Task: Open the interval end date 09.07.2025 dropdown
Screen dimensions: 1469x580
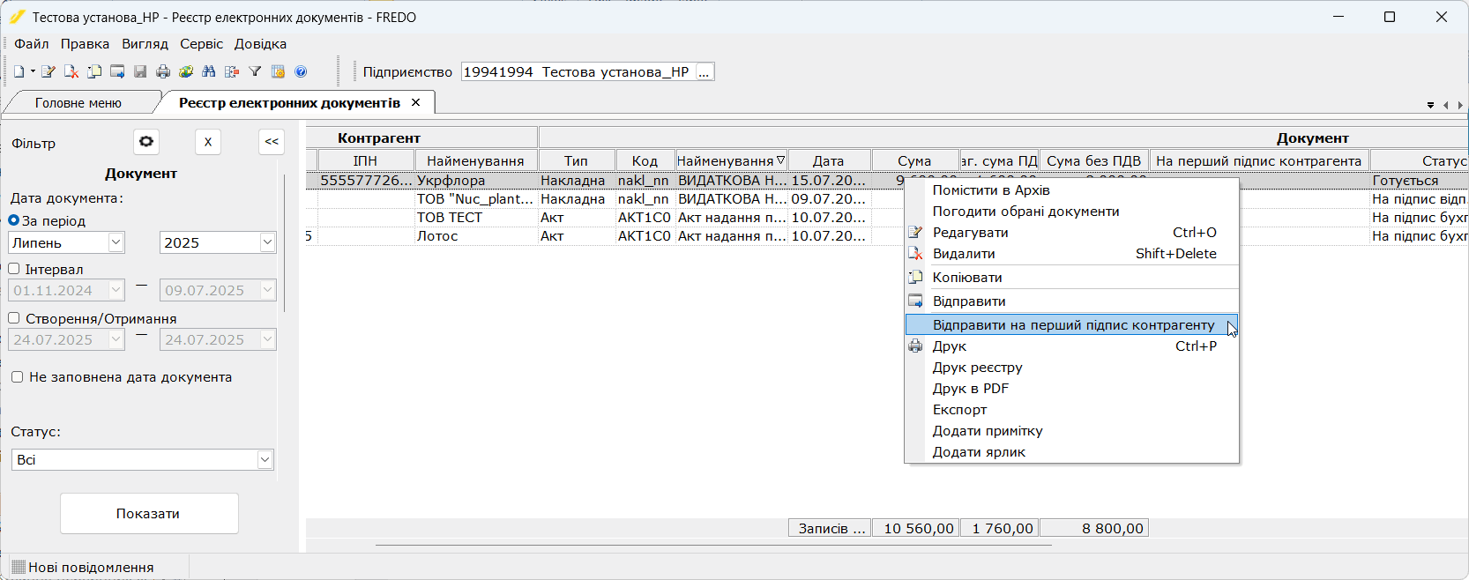Action: (x=267, y=290)
